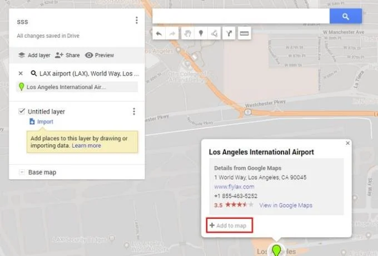
Task: Import data into the layer
Action: (x=41, y=121)
